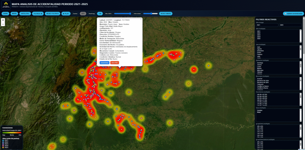Select Abril in mes list
305x150 pixels.
278,47
